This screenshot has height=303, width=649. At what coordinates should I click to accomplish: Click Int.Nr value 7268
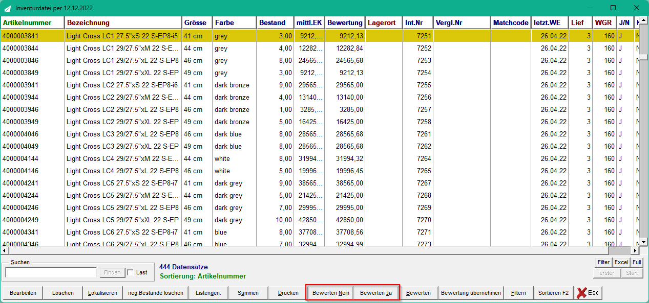424,195
